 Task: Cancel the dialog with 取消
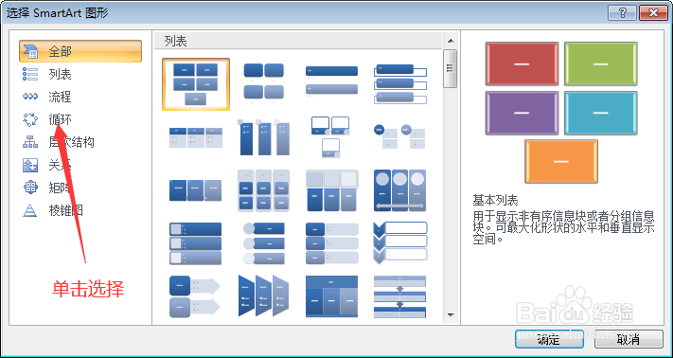pos(629,339)
